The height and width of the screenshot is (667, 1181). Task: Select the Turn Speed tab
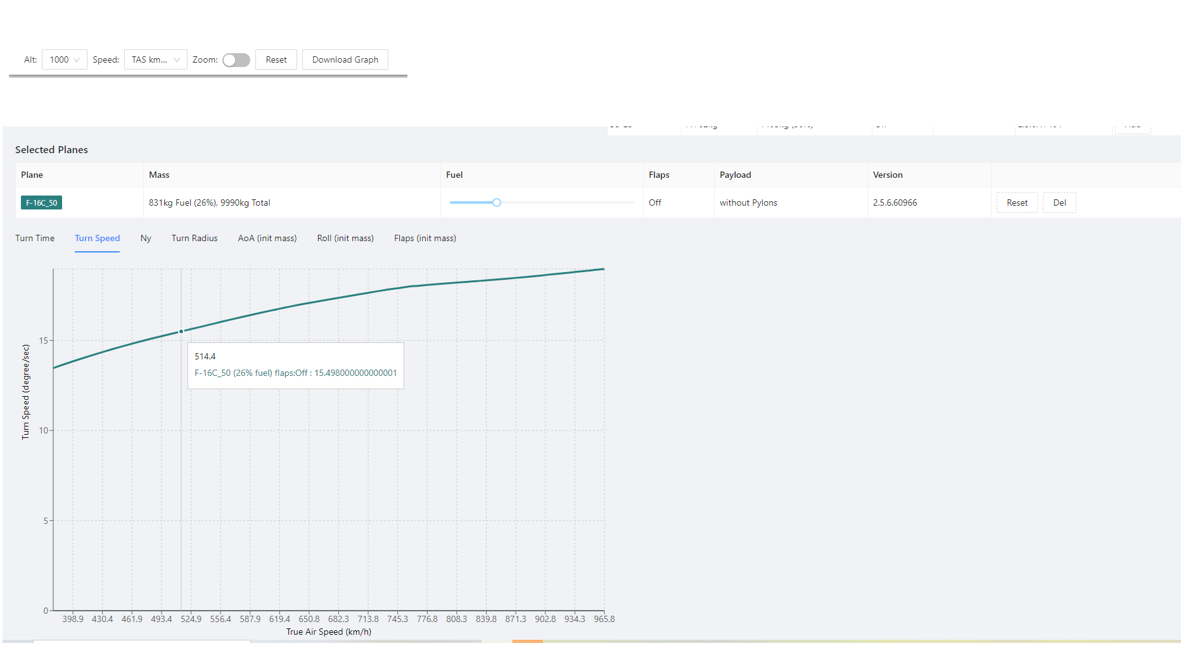pos(97,238)
